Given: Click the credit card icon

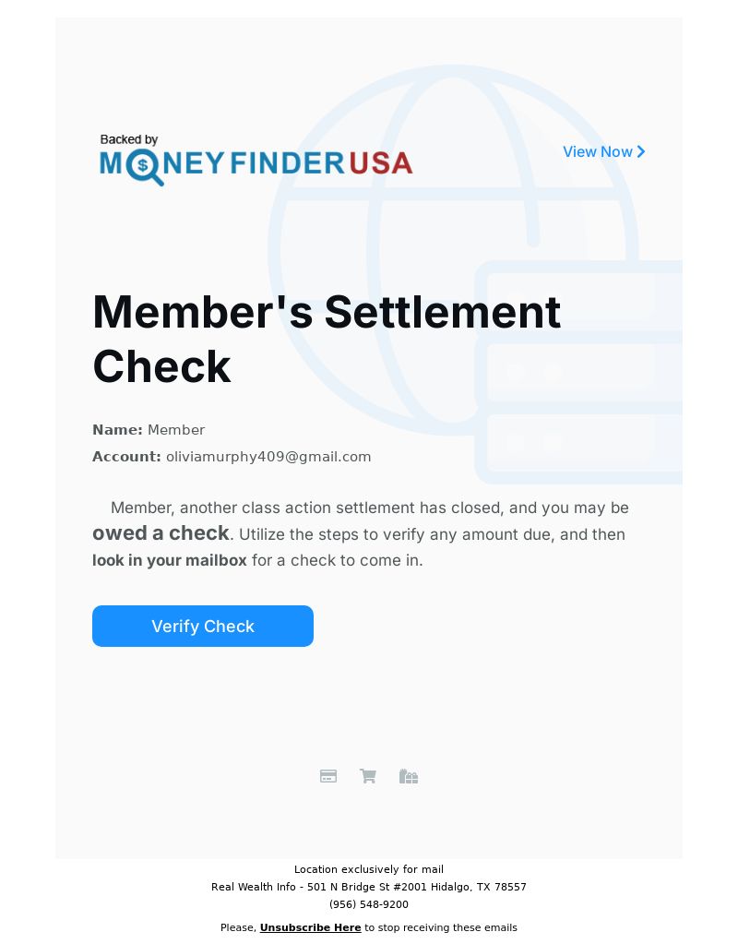Looking at the screenshot, I should click(328, 776).
